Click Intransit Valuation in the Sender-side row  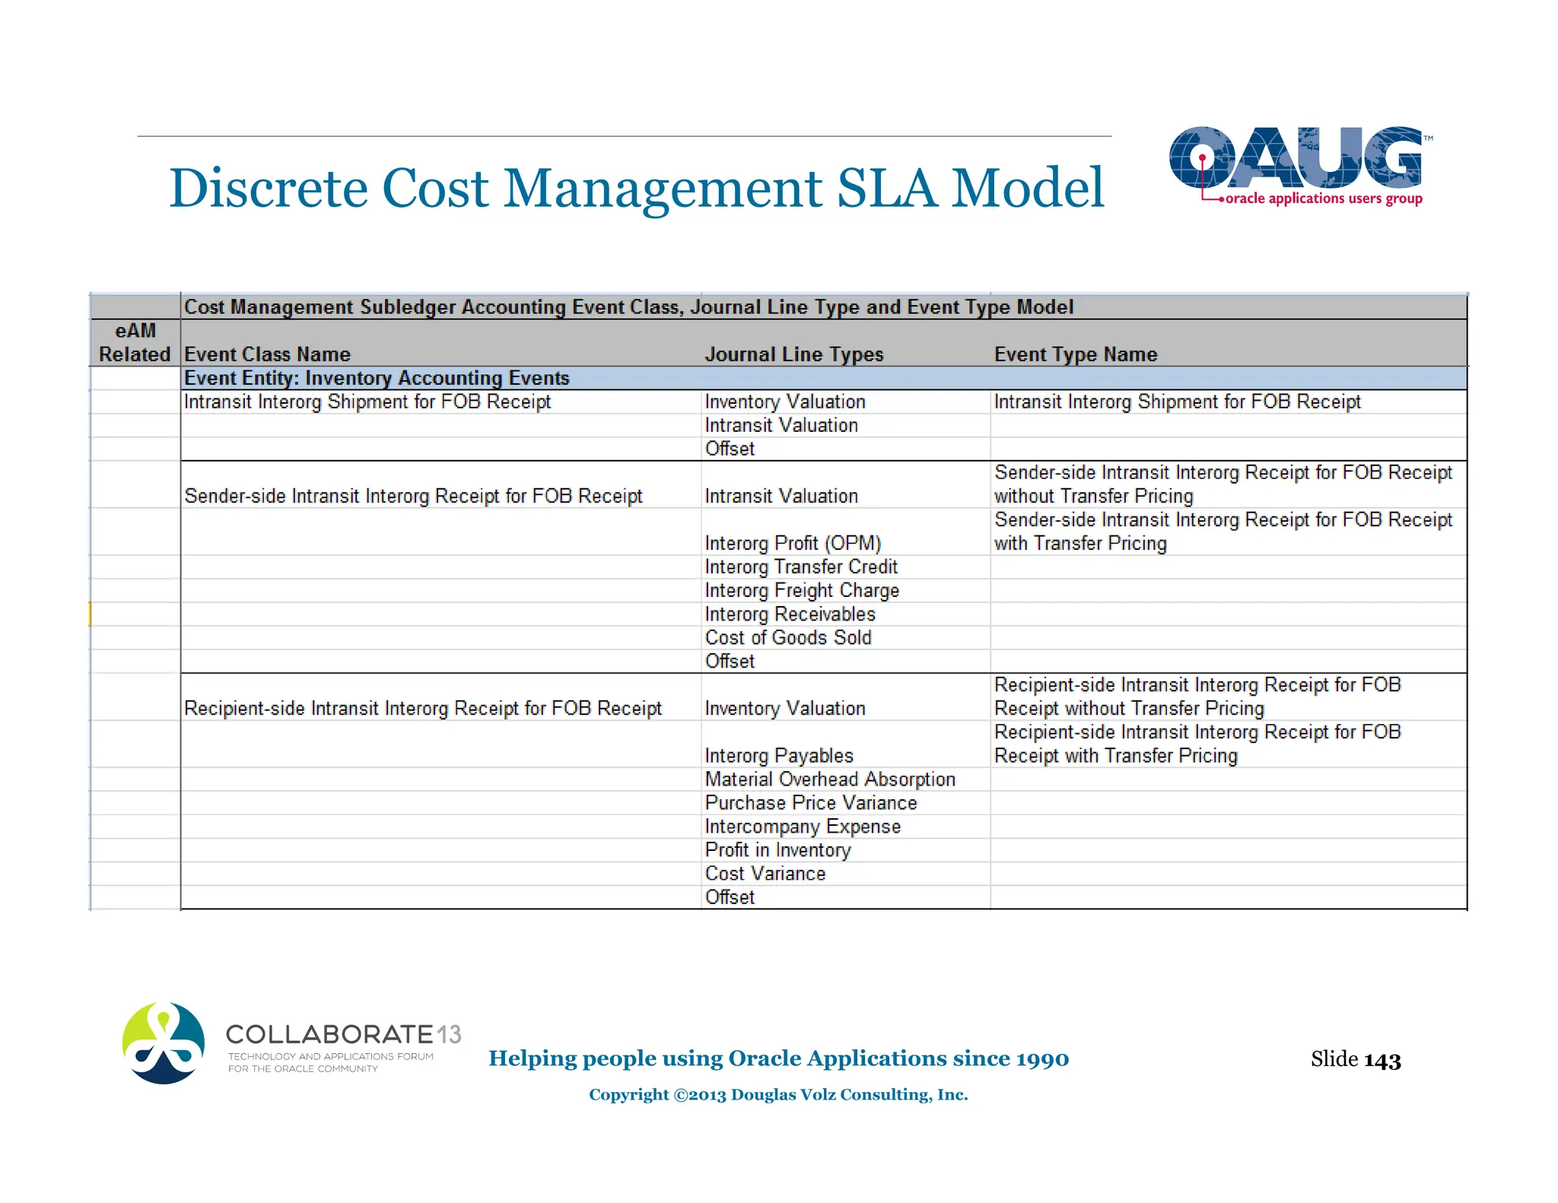(781, 496)
